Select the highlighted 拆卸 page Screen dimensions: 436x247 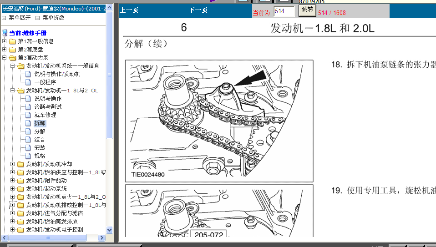[x=40, y=123]
